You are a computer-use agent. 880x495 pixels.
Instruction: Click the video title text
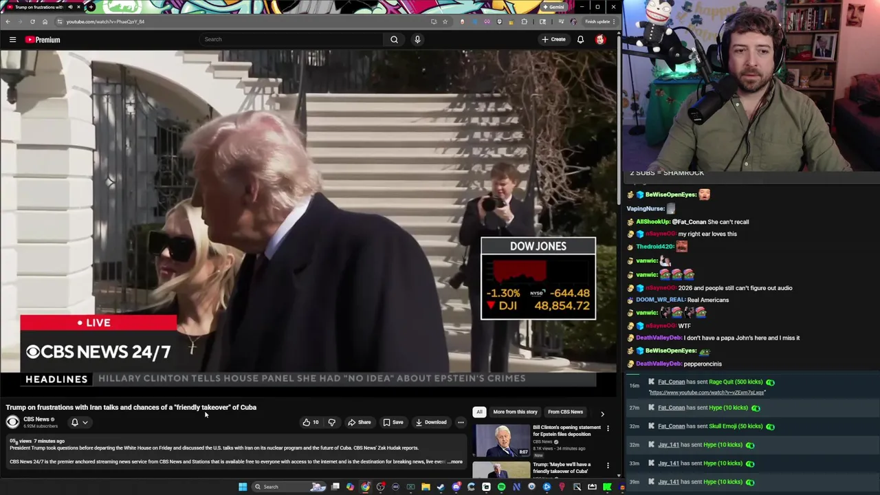[131, 407]
